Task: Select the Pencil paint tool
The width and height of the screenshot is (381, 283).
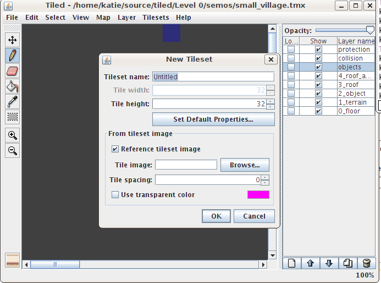Action: 13,55
